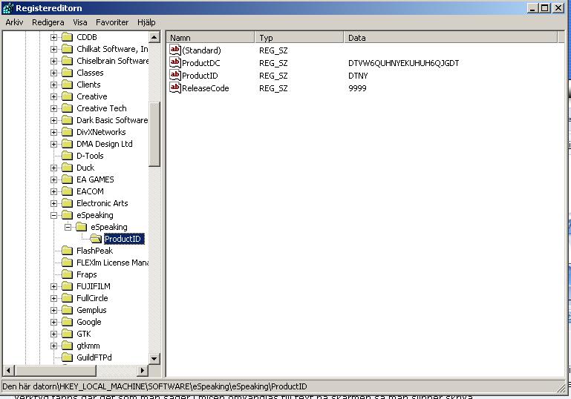571x399 pixels.
Task: Sort by the Data column header
Action: (451, 38)
